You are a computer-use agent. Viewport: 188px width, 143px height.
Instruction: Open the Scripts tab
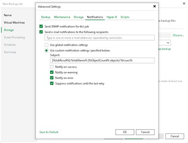click(x=125, y=17)
